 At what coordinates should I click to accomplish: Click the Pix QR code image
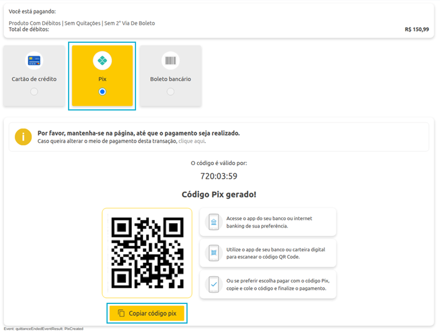click(x=147, y=253)
